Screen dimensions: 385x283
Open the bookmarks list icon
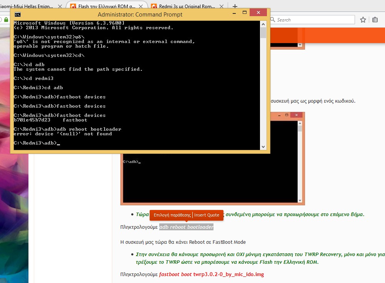(x=375, y=20)
